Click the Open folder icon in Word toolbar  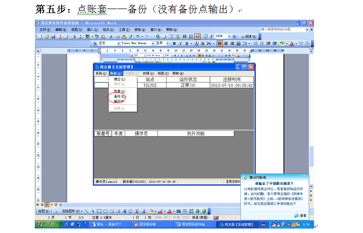click(47, 36)
